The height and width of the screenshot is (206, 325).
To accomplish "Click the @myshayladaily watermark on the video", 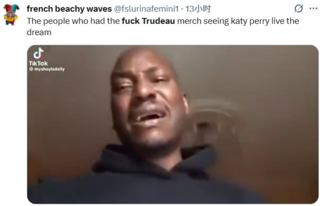I will [x=47, y=69].
